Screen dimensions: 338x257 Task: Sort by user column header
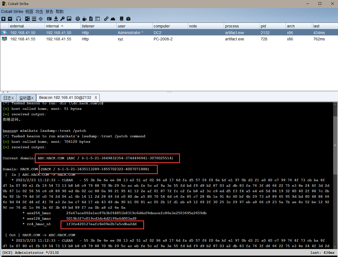coord(134,26)
